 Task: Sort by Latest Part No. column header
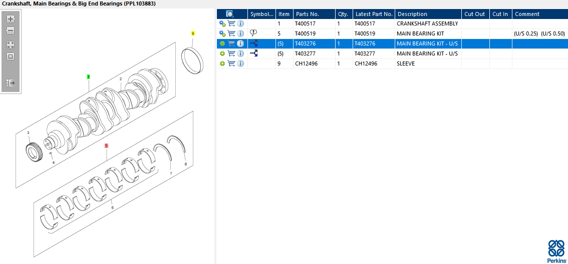[x=374, y=14]
